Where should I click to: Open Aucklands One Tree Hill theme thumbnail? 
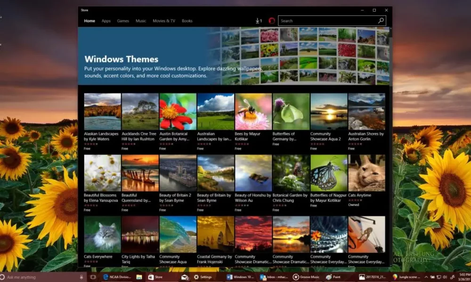tap(140, 111)
